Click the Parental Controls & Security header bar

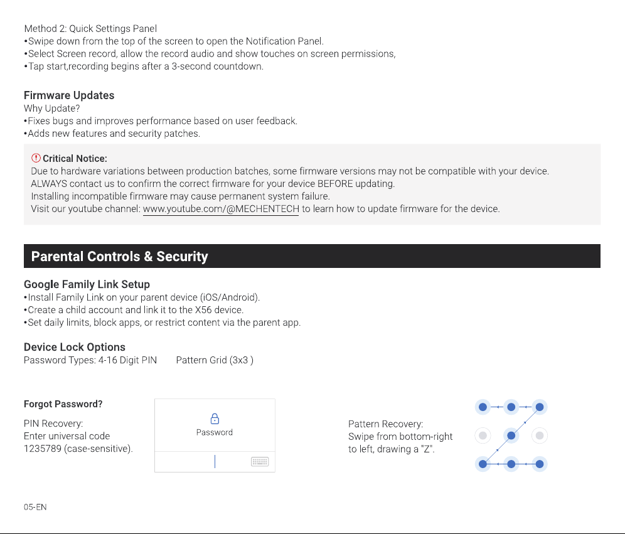click(312, 256)
